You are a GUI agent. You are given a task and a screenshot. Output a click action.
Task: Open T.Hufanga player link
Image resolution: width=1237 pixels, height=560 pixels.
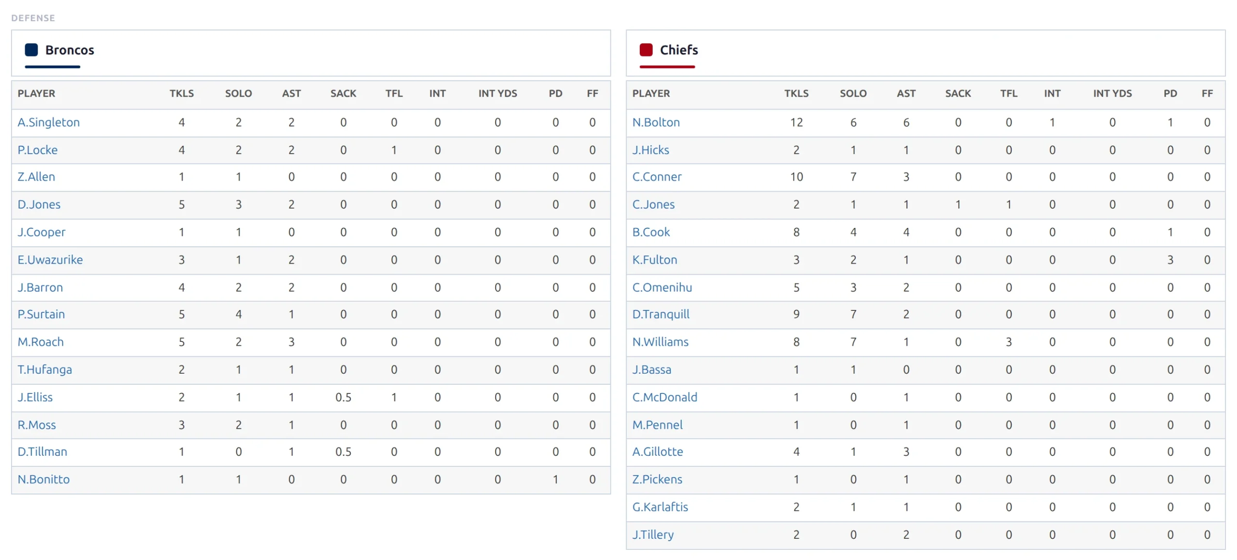[x=44, y=370]
